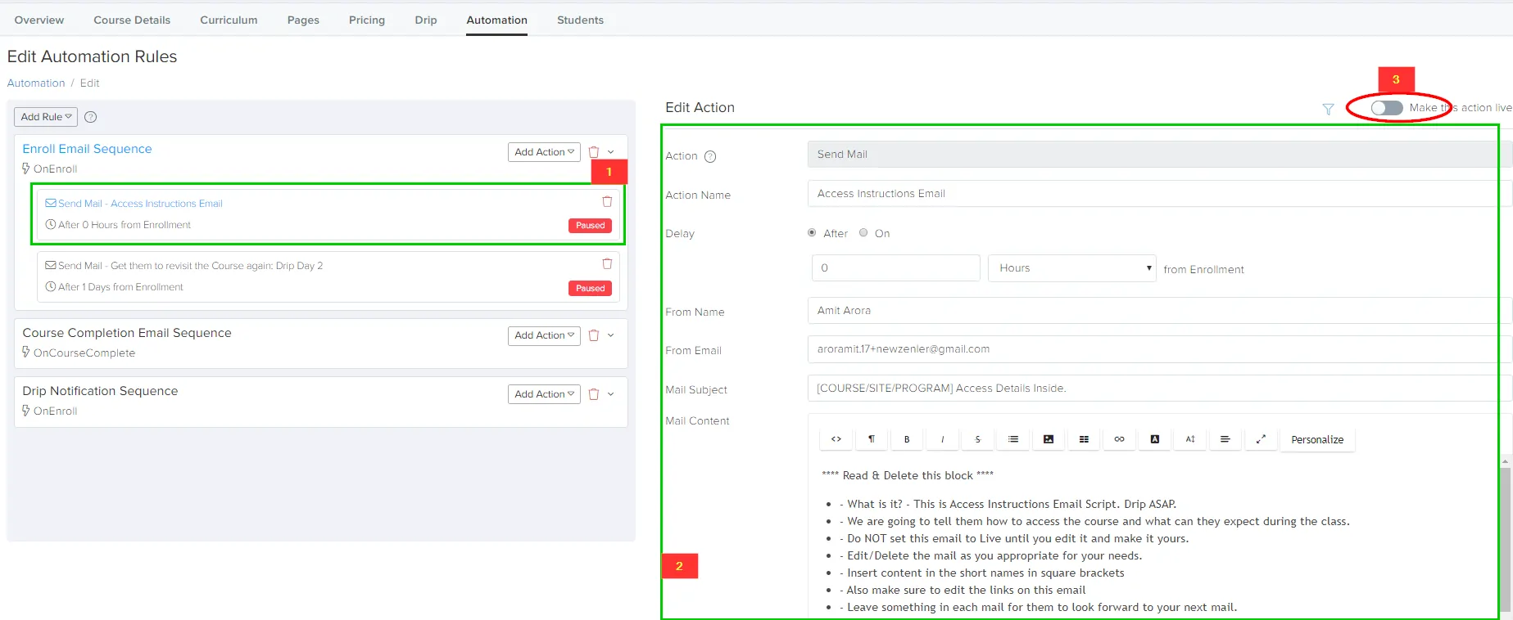Insert a hyperlink in mail content

(x=1119, y=439)
